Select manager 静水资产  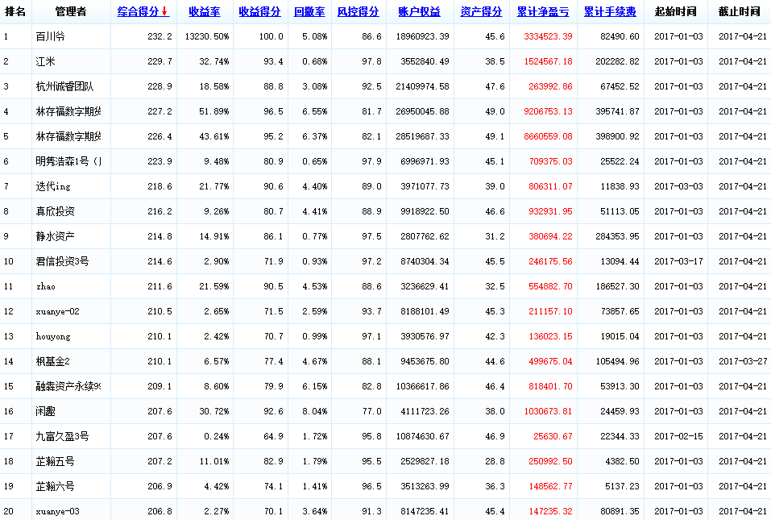(x=55, y=237)
